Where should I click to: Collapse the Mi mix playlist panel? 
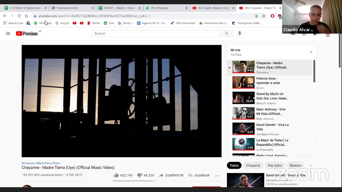tap(311, 52)
